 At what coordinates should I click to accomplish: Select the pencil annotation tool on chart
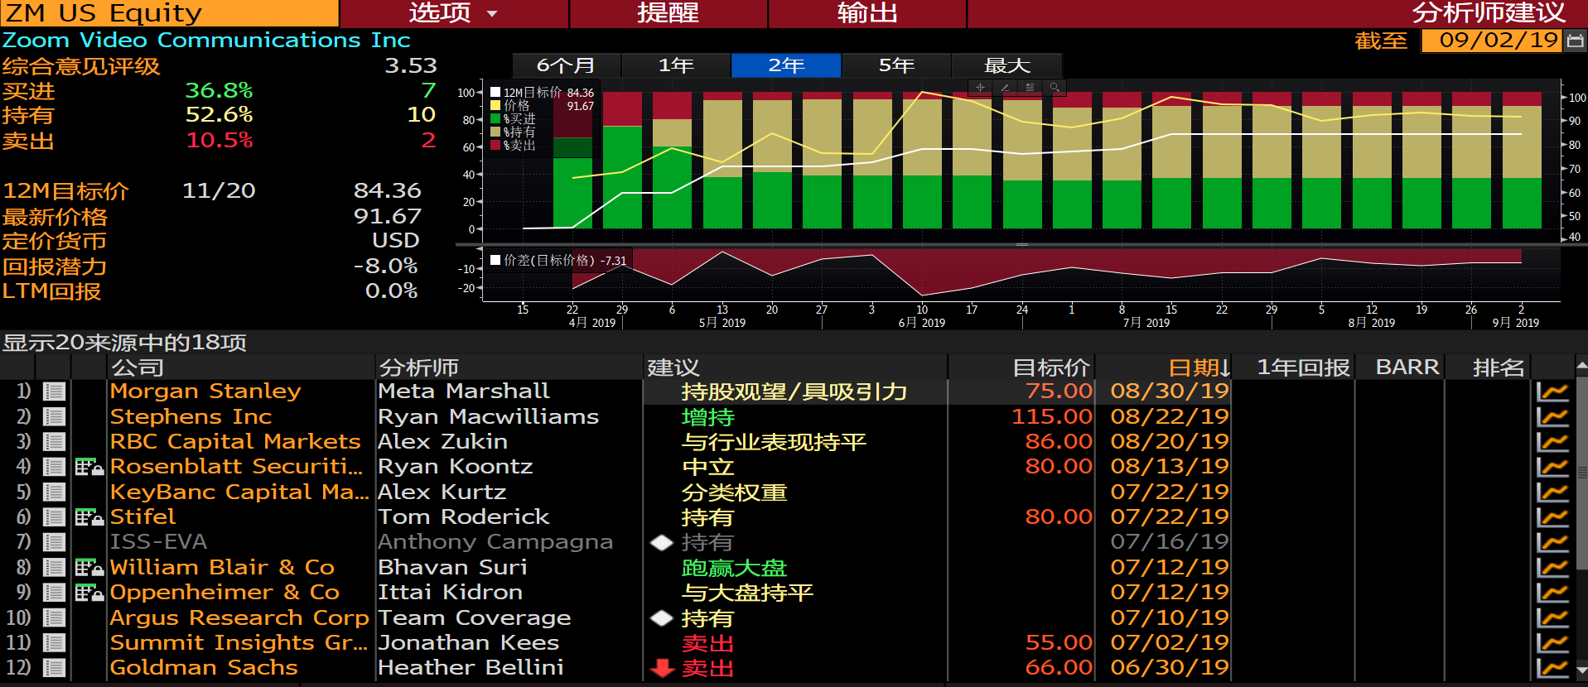coord(1005,87)
